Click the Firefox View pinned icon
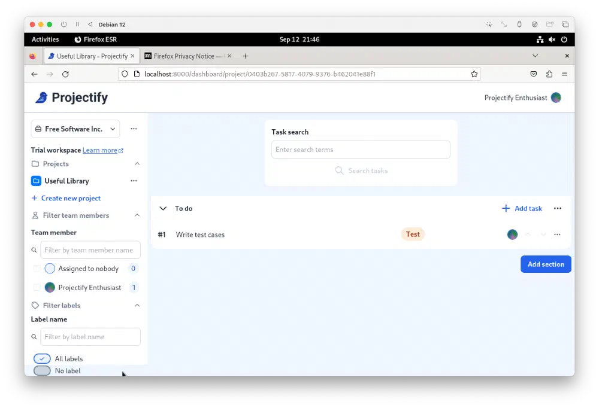Viewport: 599px width, 408px height. 33,56
